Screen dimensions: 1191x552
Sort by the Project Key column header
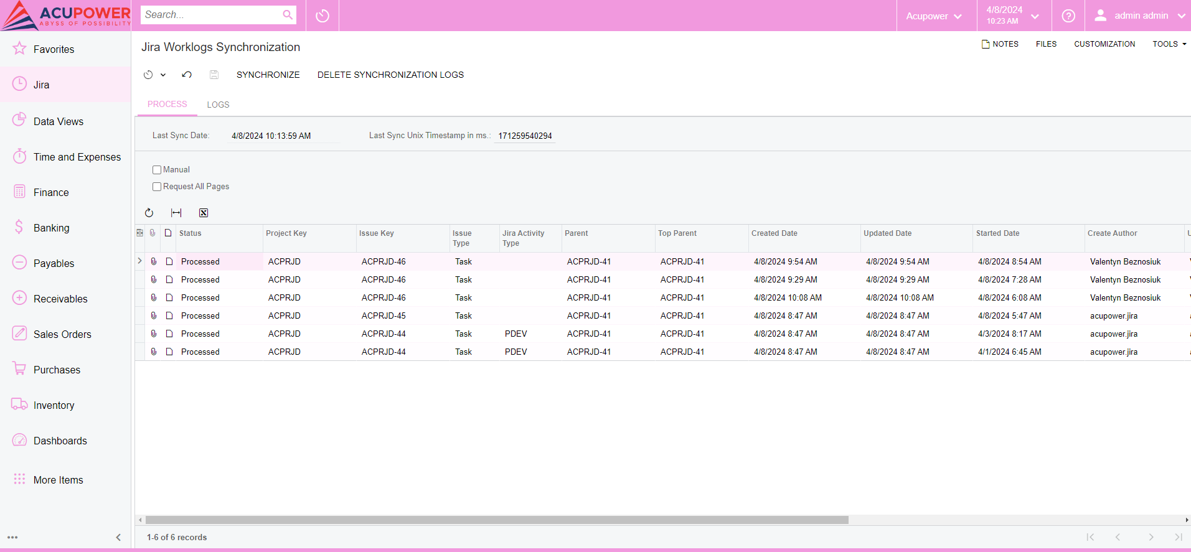point(309,238)
